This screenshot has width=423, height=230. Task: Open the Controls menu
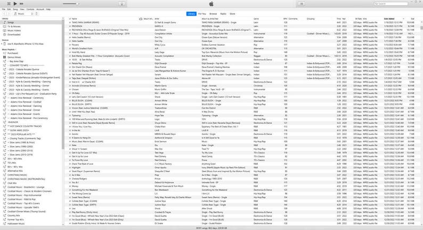30,9
